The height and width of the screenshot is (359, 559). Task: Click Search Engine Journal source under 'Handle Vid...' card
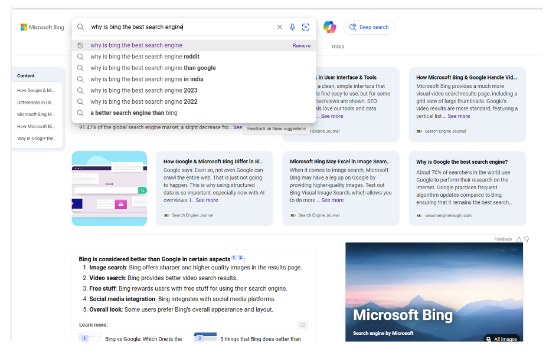(x=445, y=131)
